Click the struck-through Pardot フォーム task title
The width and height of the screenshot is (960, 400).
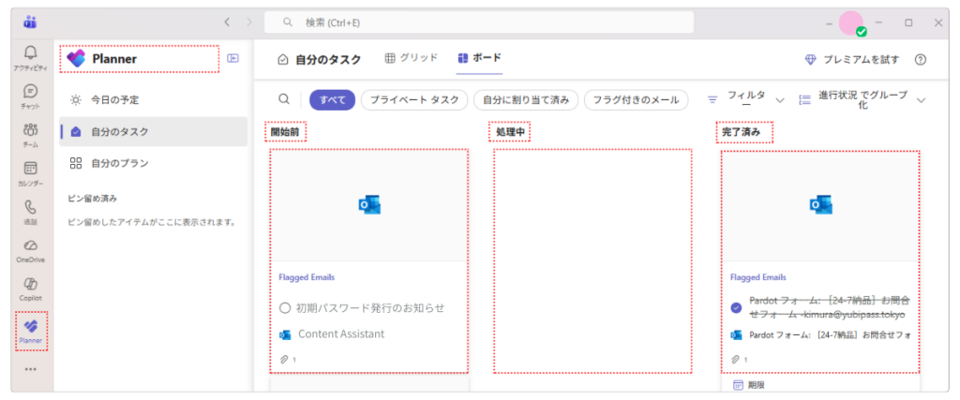pyautogui.click(x=830, y=307)
